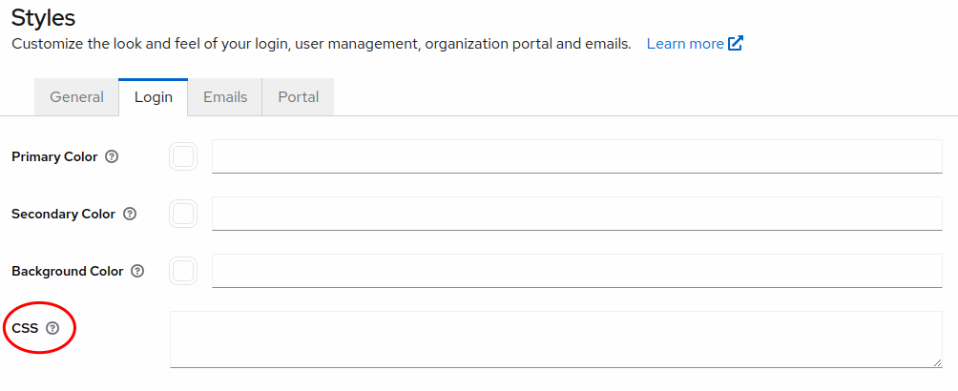The width and height of the screenshot is (958, 391).
Task: Show Background Color help tooltip icon
Action: tap(138, 271)
